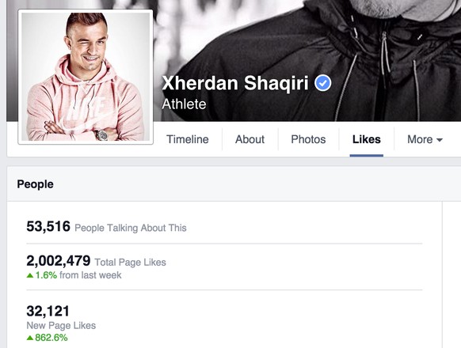Click the Total Page Likes label
Viewport: 461px width, 348px height.
click(x=130, y=262)
